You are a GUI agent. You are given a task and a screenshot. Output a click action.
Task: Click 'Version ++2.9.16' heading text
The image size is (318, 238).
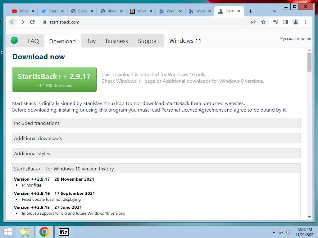[32, 193]
